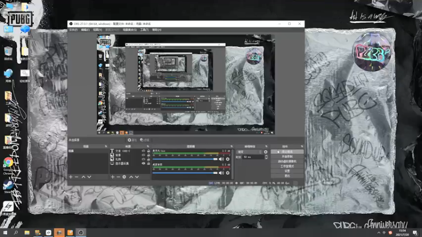This screenshot has width=422, height=237.
Task: Click filters button next to properties
Action: point(145,140)
